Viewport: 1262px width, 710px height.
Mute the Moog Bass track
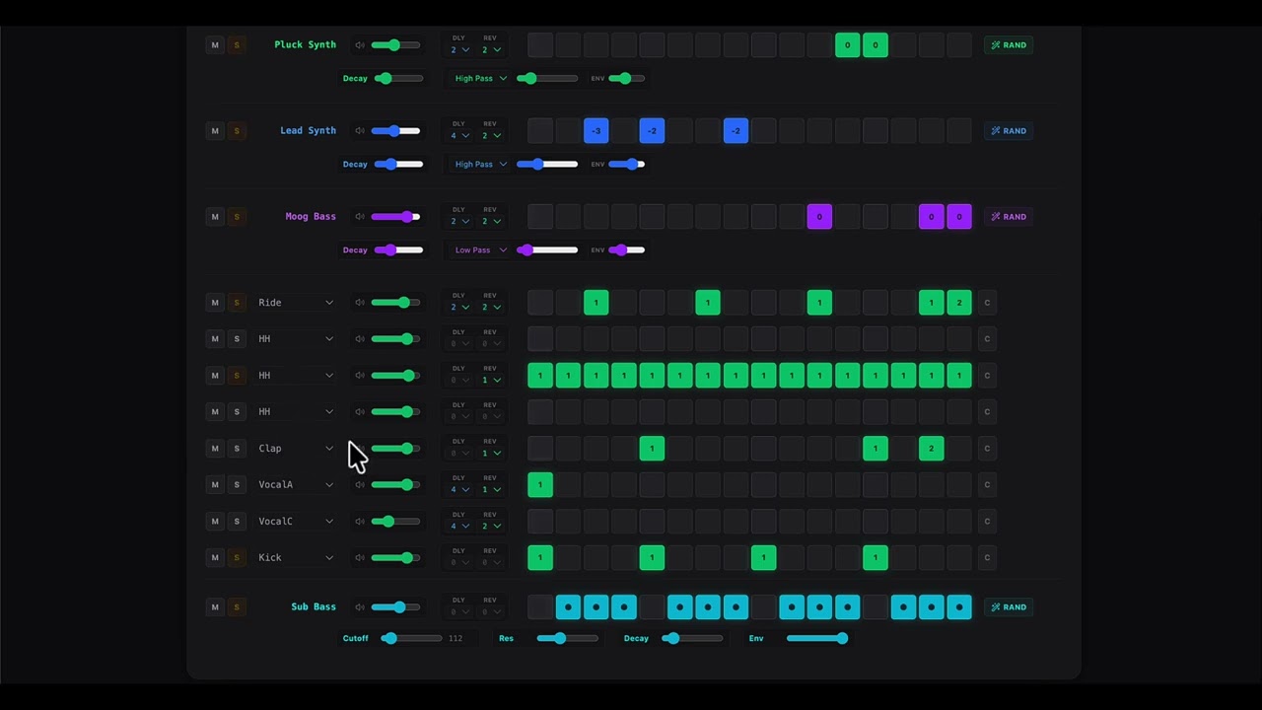[215, 217]
